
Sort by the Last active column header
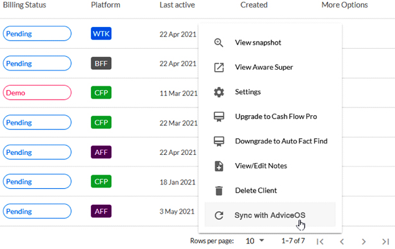pos(177,5)
